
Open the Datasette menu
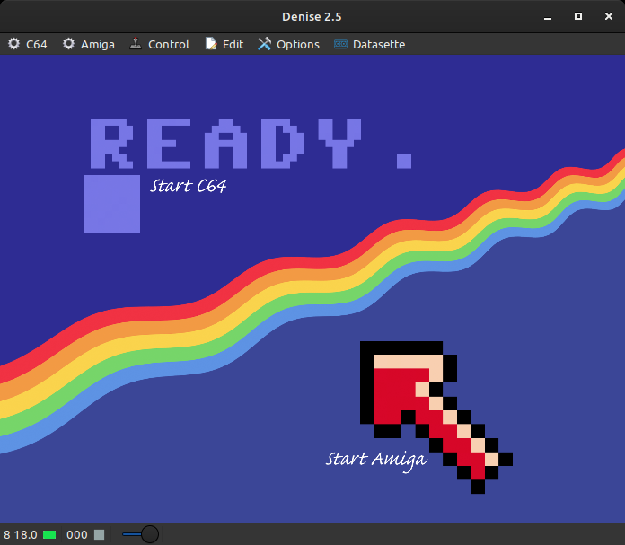[369, 44]
